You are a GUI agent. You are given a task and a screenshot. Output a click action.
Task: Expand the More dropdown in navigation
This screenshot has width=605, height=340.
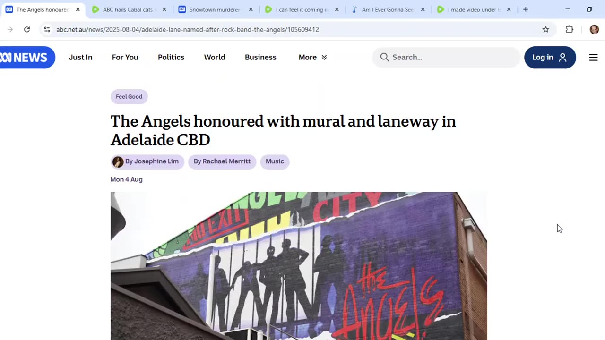click(312, 58)
